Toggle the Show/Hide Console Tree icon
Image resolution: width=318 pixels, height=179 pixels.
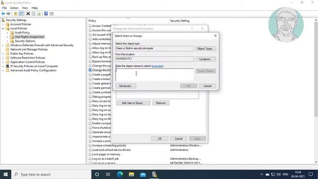[x=21, y=13]
